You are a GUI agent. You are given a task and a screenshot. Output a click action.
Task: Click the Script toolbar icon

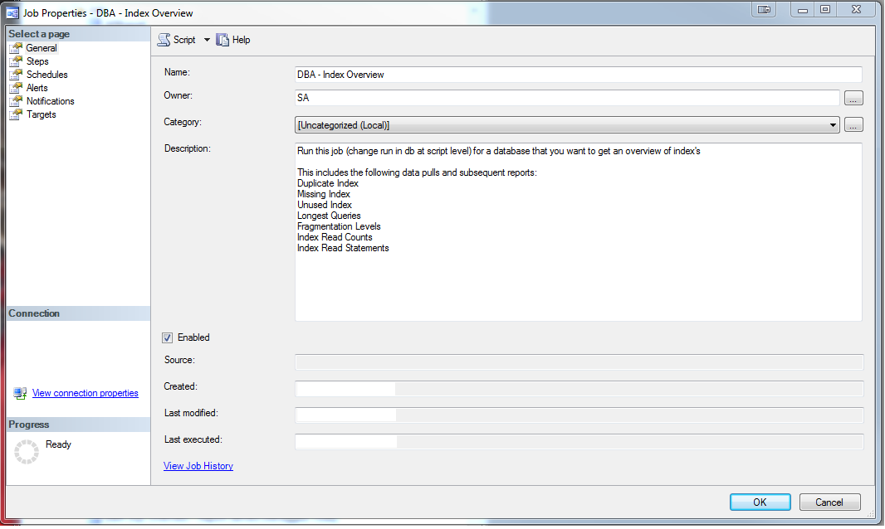click(164, 40)
